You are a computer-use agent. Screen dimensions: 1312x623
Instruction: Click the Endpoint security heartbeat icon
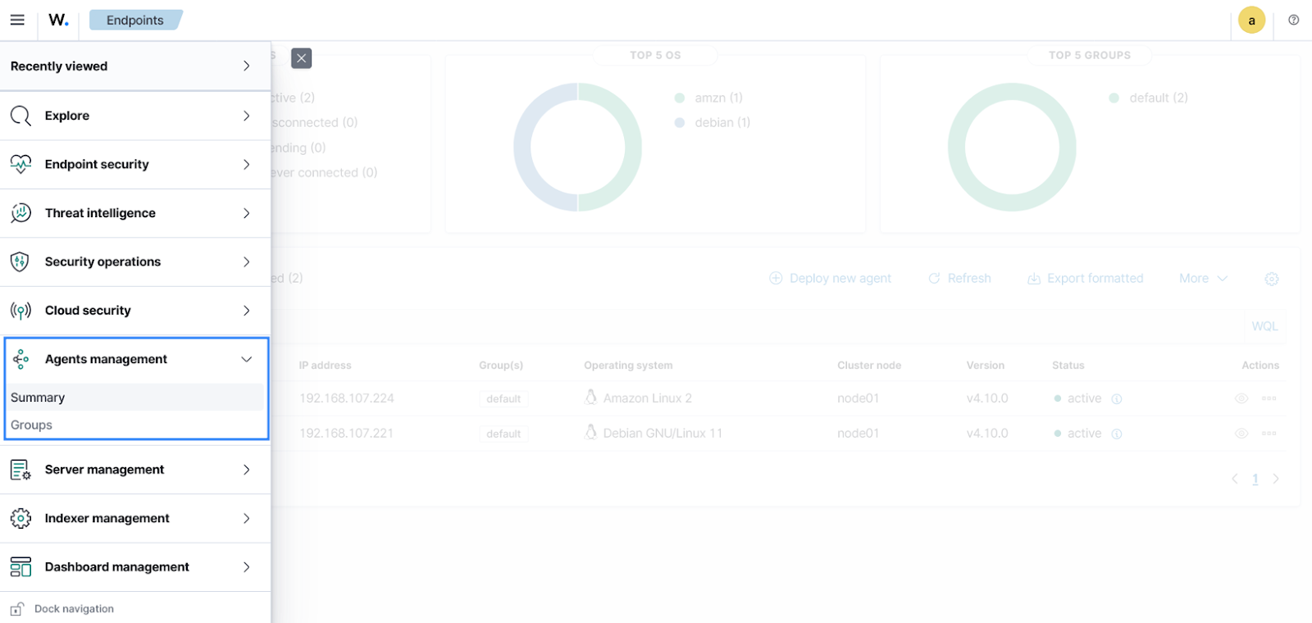coord(20,164)
